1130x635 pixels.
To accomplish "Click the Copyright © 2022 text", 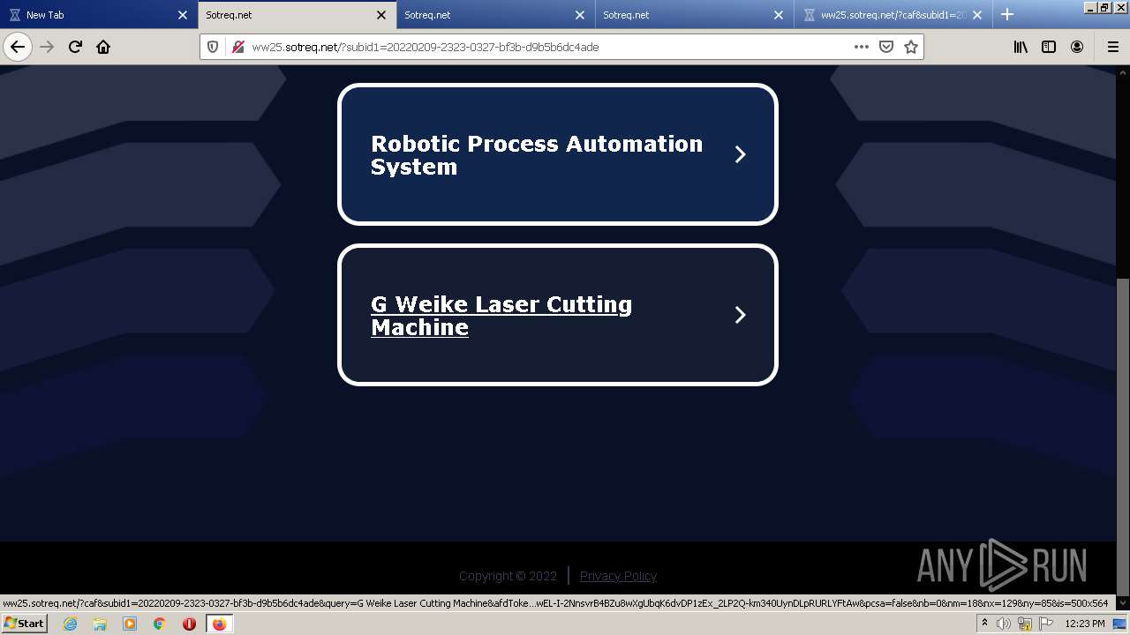I will (508, 576).
